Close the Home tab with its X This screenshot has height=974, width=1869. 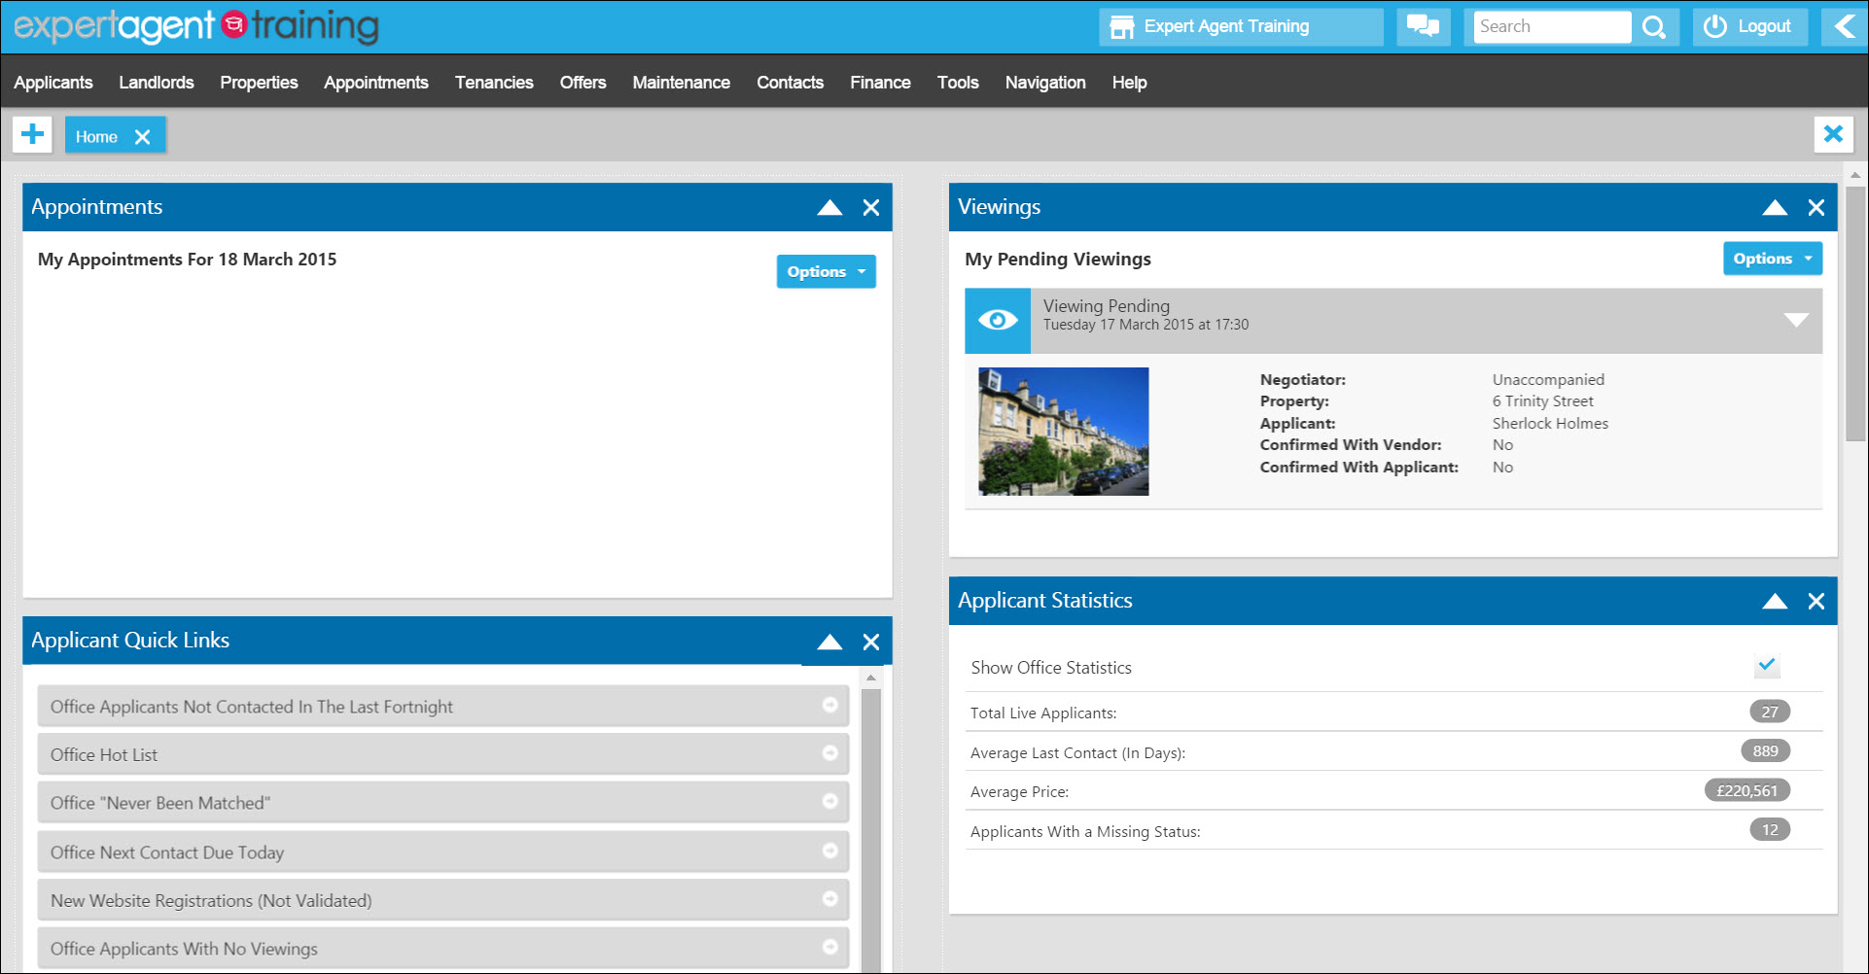(x=142, y=137)
